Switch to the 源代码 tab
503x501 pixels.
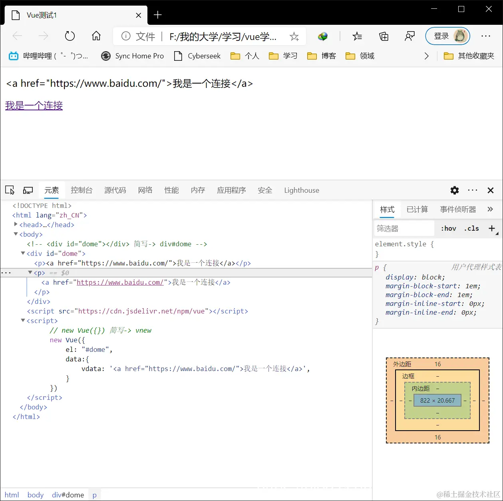(x=115, y=190)
